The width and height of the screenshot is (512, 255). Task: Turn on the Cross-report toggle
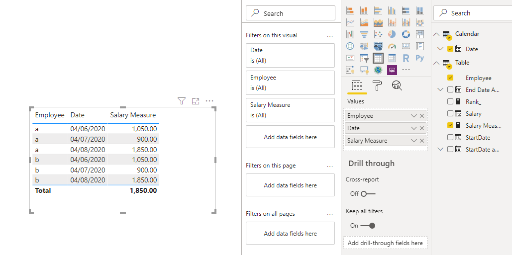368,194
